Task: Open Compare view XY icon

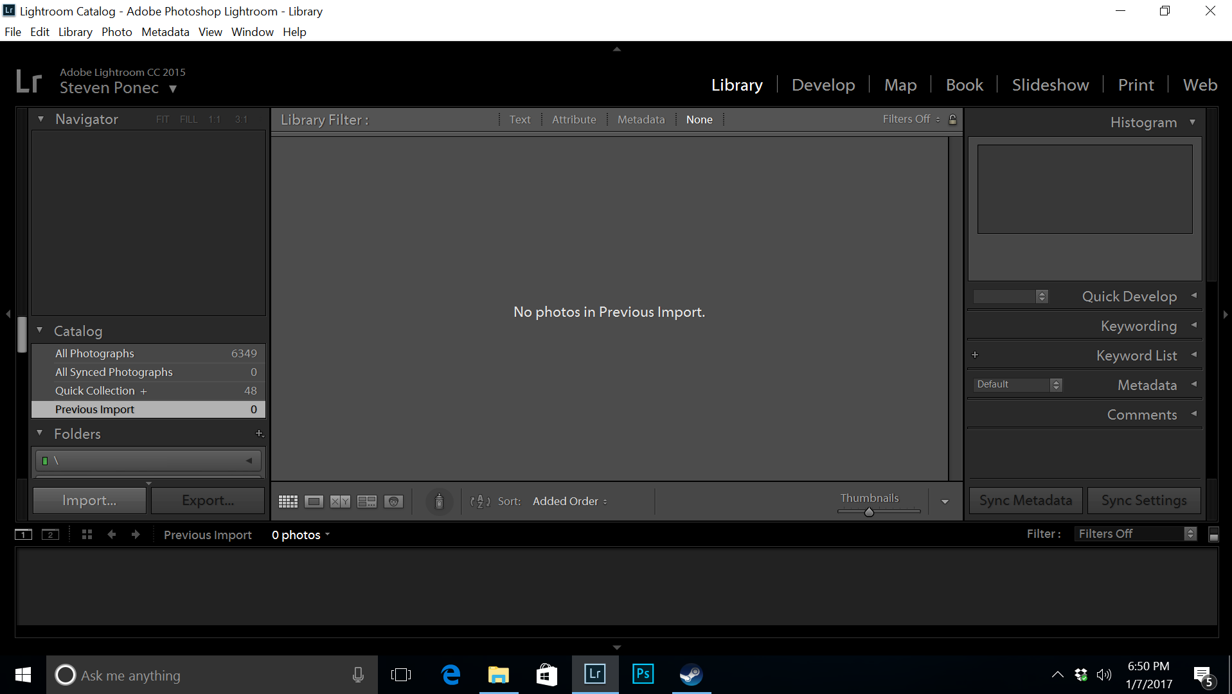Action: click(341, 502)
